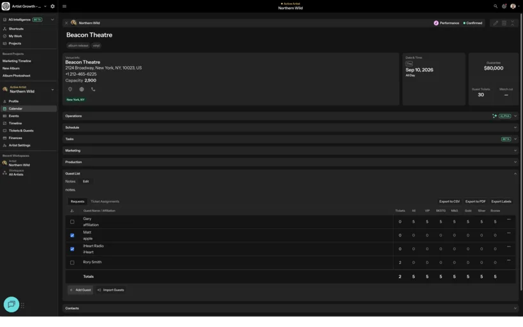Delete event with trash icon
Screen dimensions: 523x327
(504, 23)
